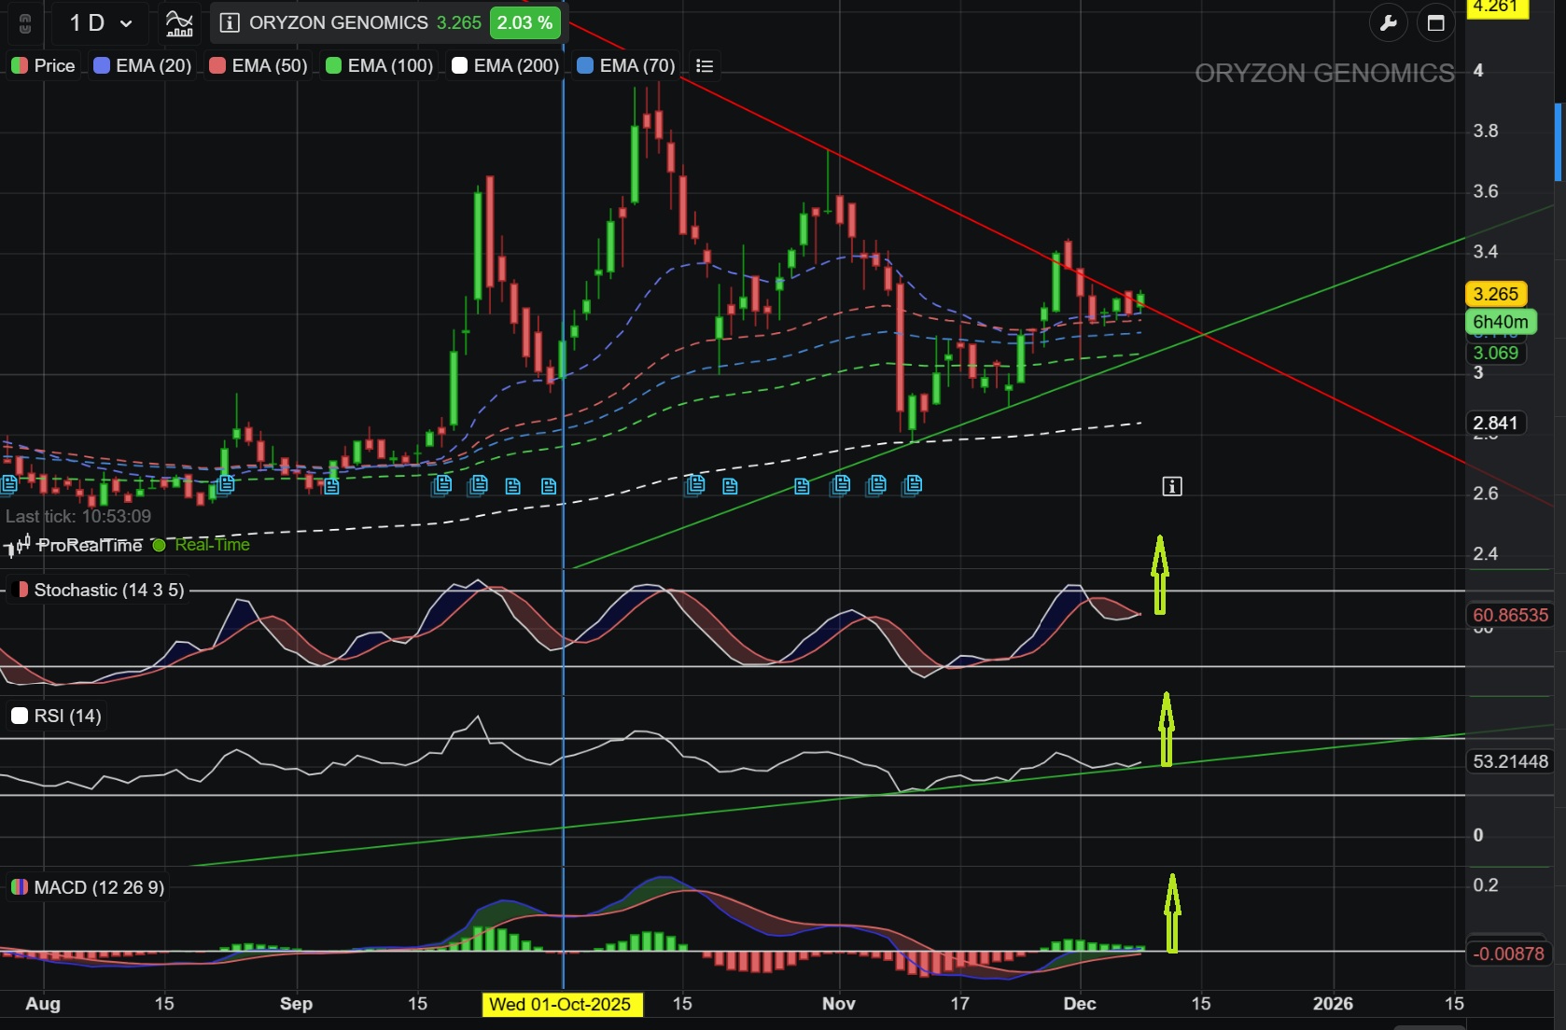Click the indicator list icon next to EMA (70)
The width and height of the screenshot is (1566, 1030).
pos(705,65)
